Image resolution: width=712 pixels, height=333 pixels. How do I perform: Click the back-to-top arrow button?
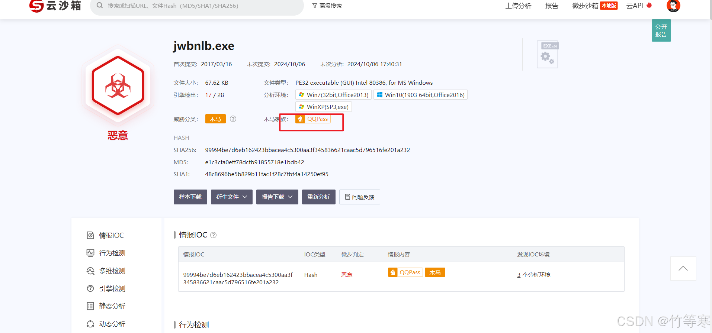coord(683,268)
